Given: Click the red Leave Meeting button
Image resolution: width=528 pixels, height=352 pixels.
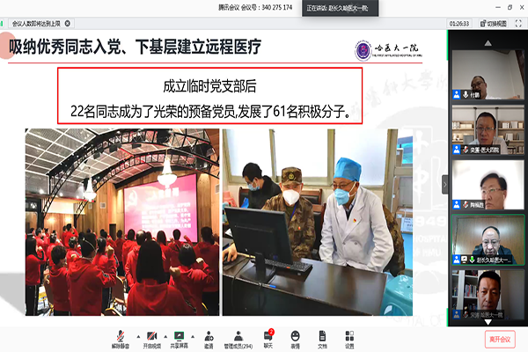Looking at the screenshot, I should (498, 339).
